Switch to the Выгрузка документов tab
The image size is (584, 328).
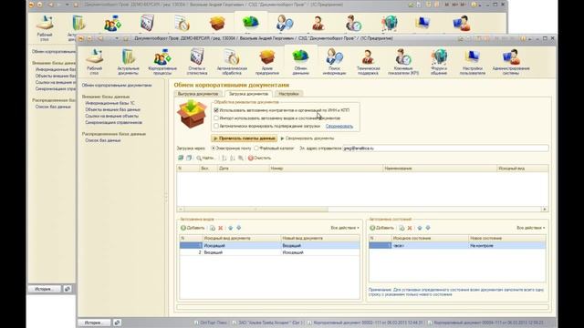click(x=198, y=94)
